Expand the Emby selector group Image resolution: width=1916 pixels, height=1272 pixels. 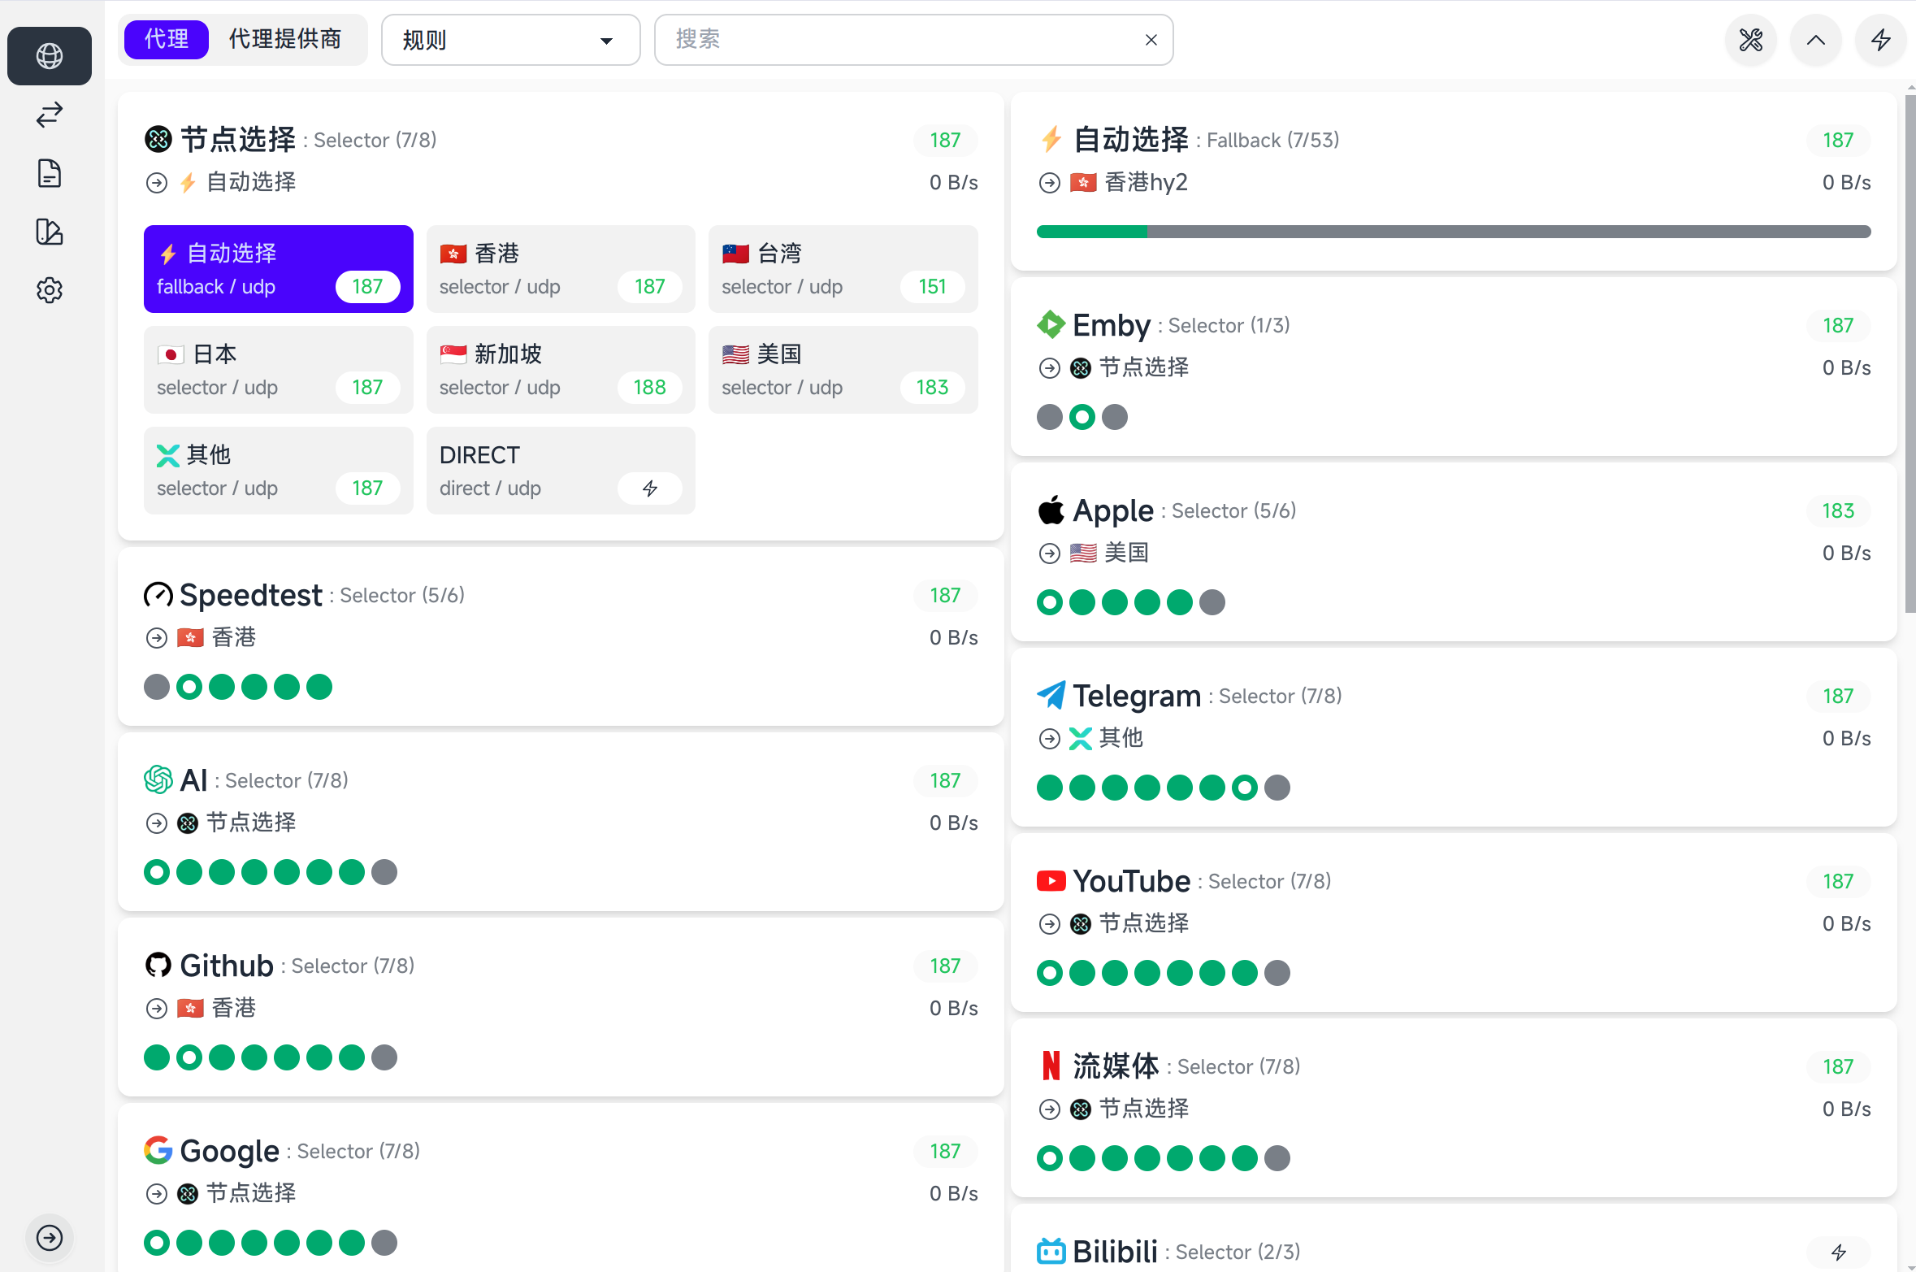1454,367
